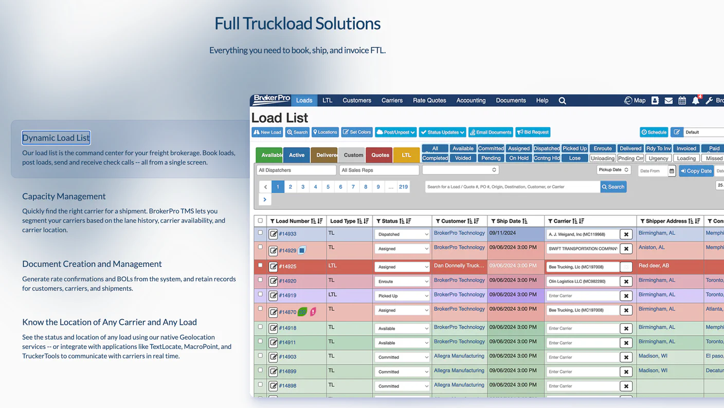This screenshot has height=408, width=724.
Task: Click the notification bell with badge 4
Action: 695,101
